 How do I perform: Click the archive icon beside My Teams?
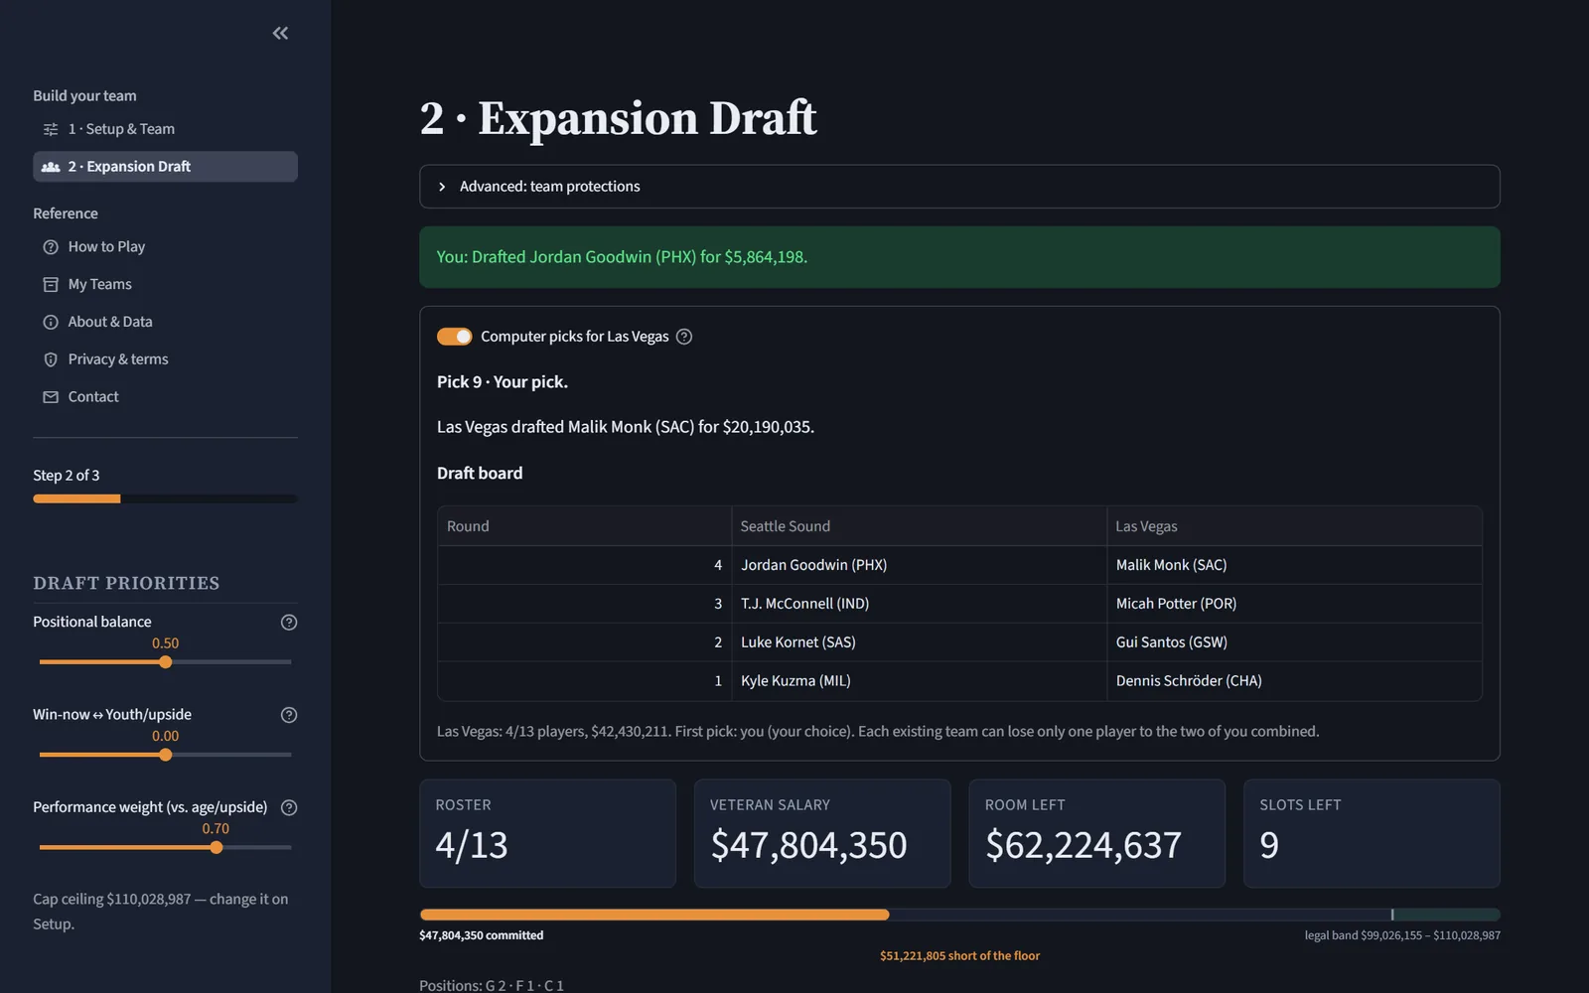click(51, 284)
